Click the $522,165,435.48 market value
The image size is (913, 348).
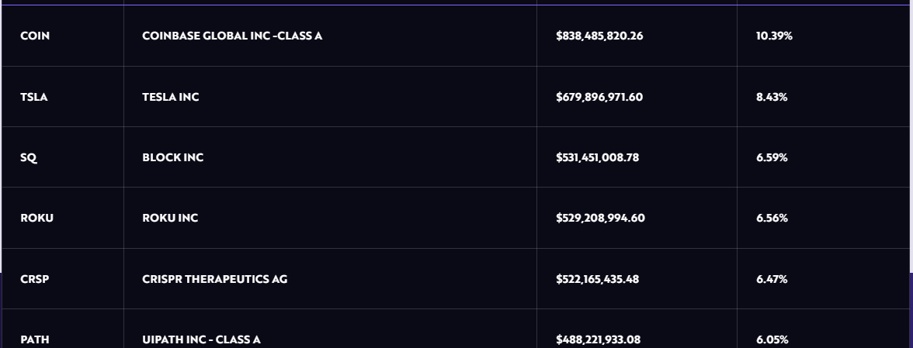click(598, 279)
